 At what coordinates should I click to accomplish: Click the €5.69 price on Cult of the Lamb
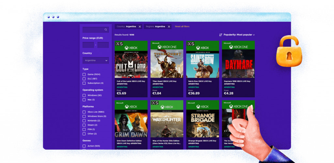pos(121,93)
